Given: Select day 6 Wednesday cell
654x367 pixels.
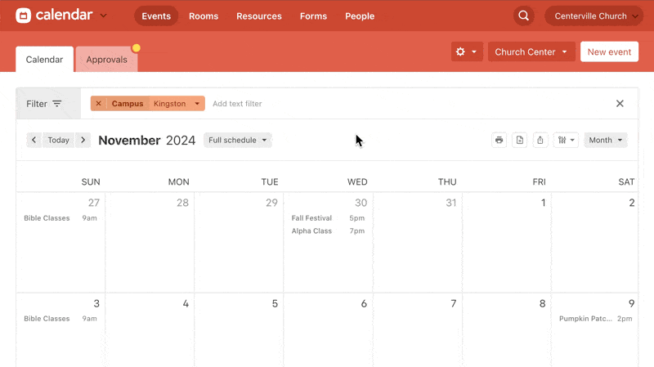Looking at the screenshot, I should pos(329,330).
